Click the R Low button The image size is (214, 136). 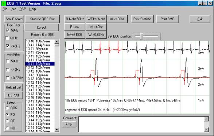(x=75, y=27)
